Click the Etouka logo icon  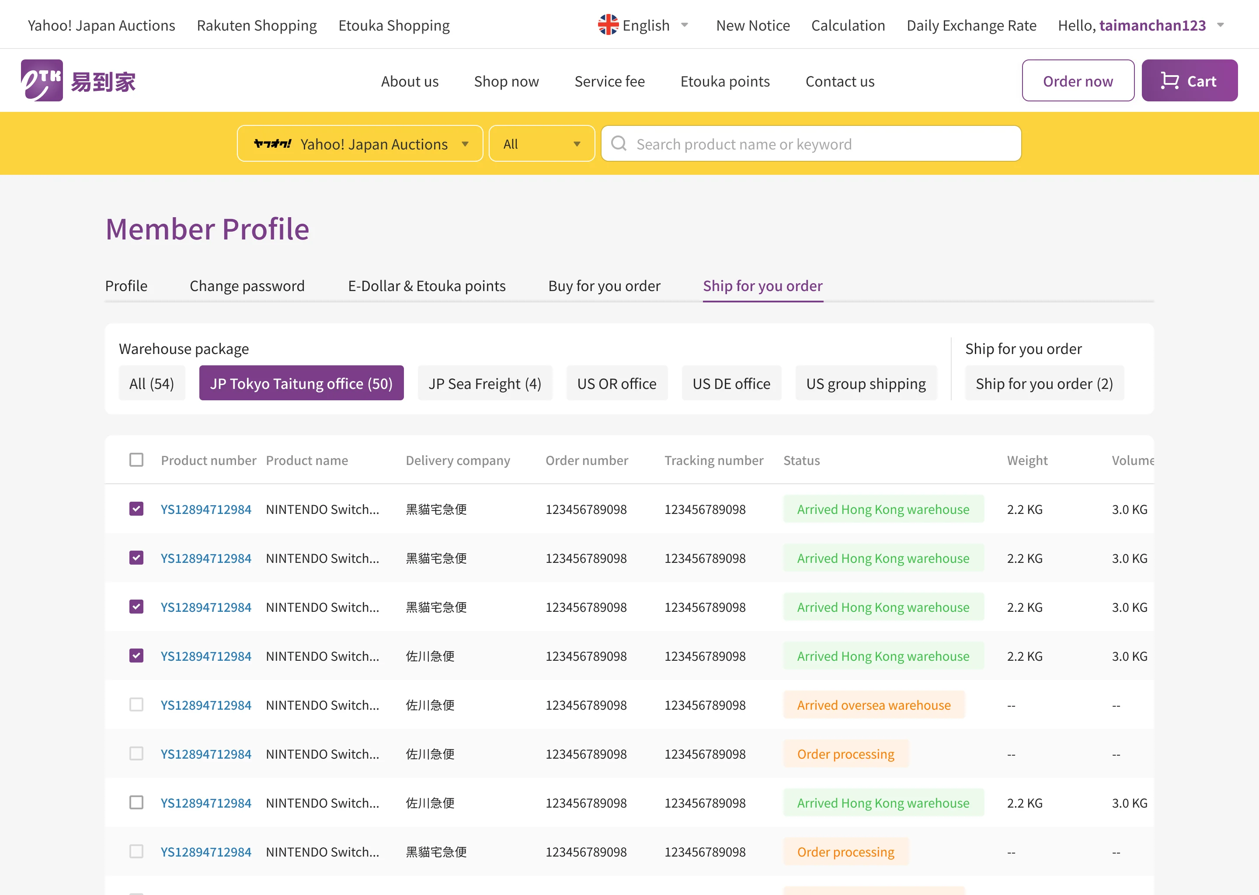point(42,80)
